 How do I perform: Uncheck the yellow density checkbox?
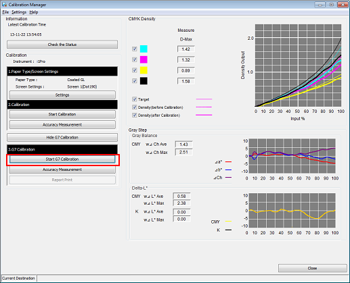point(135,70)
